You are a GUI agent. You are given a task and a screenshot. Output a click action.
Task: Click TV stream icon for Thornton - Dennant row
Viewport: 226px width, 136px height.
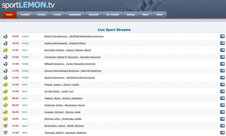tap(222, 133)
